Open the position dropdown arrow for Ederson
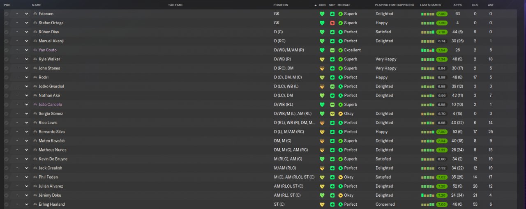Screen dimensions: 526x209 tap(27, 14)
